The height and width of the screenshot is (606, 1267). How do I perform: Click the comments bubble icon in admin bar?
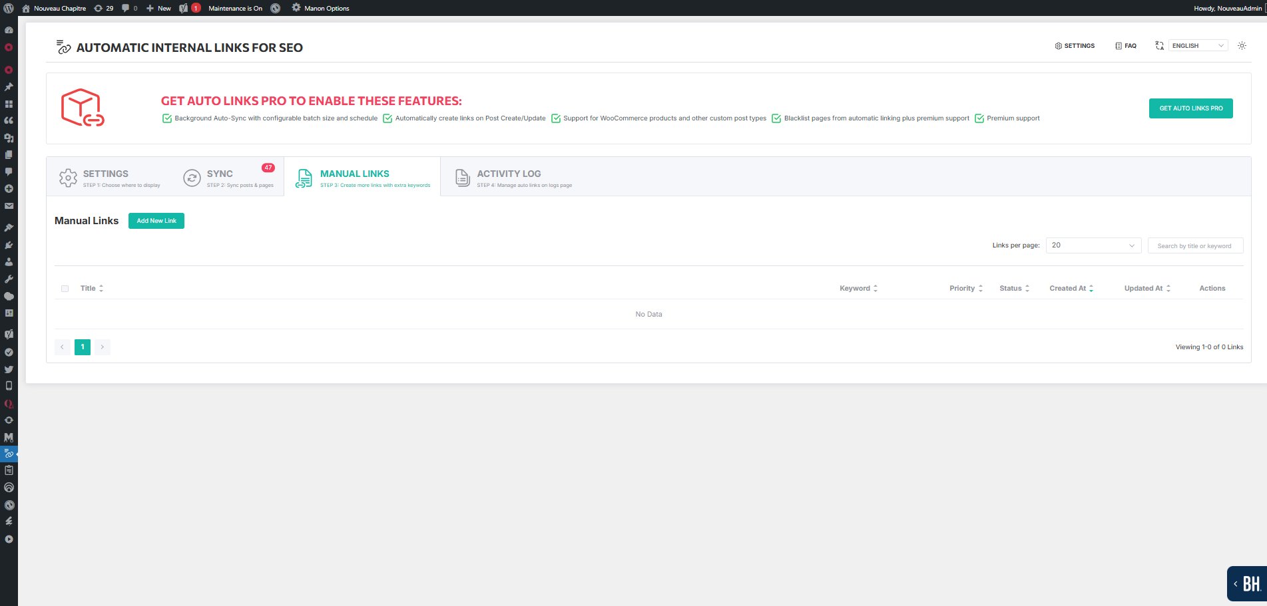[127, 8]
